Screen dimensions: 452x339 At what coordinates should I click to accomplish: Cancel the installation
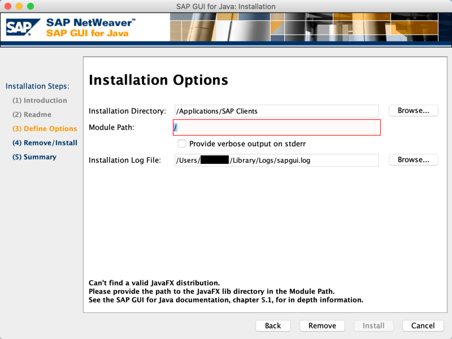pos(423,326)
